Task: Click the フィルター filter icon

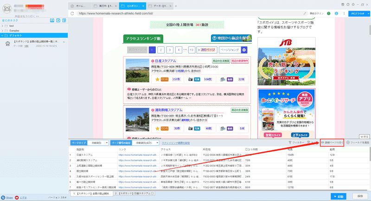Action: point(290,143)
